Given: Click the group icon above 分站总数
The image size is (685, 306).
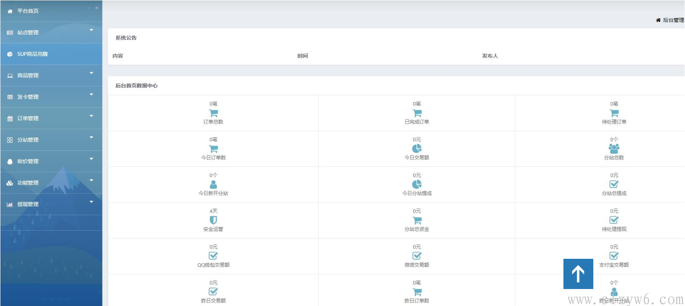Looking at the screenshot, I should click(x=614, y=148).
